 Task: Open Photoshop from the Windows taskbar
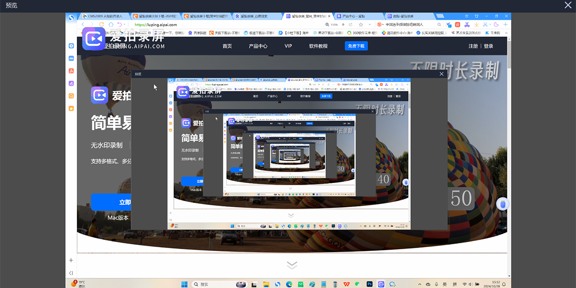(370, 284)
